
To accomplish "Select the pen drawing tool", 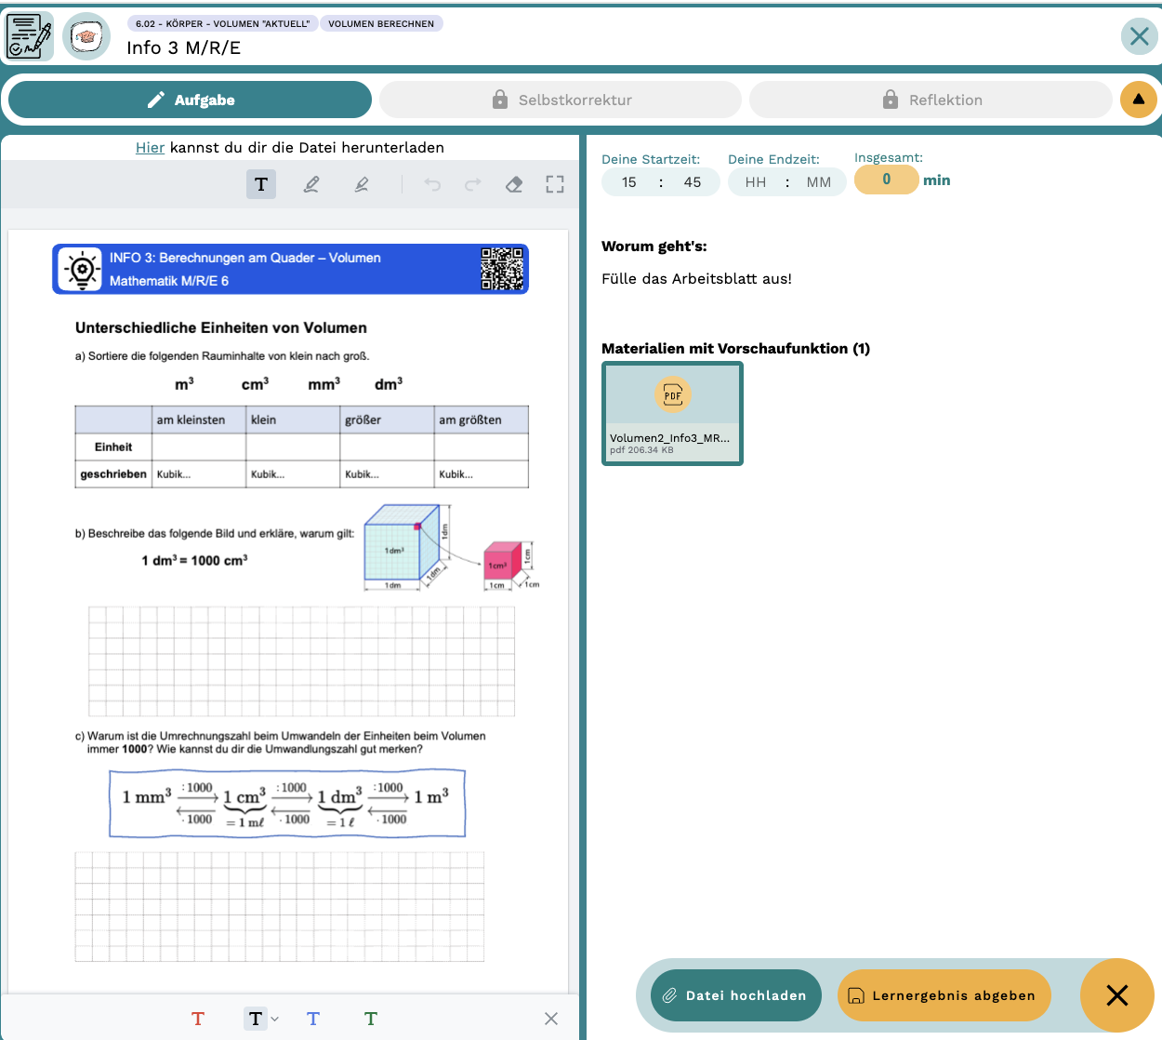I will (x=311, y=184).
